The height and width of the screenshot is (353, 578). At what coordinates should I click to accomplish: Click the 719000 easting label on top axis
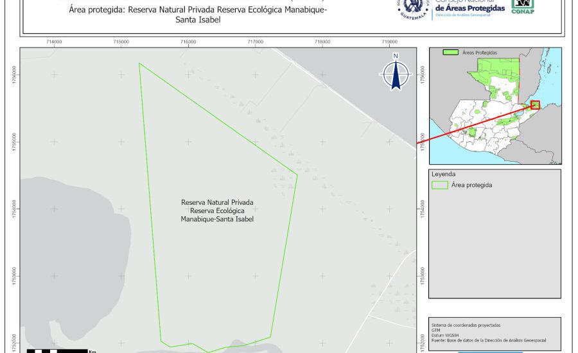pyautogui.click(x=389, y=42)
